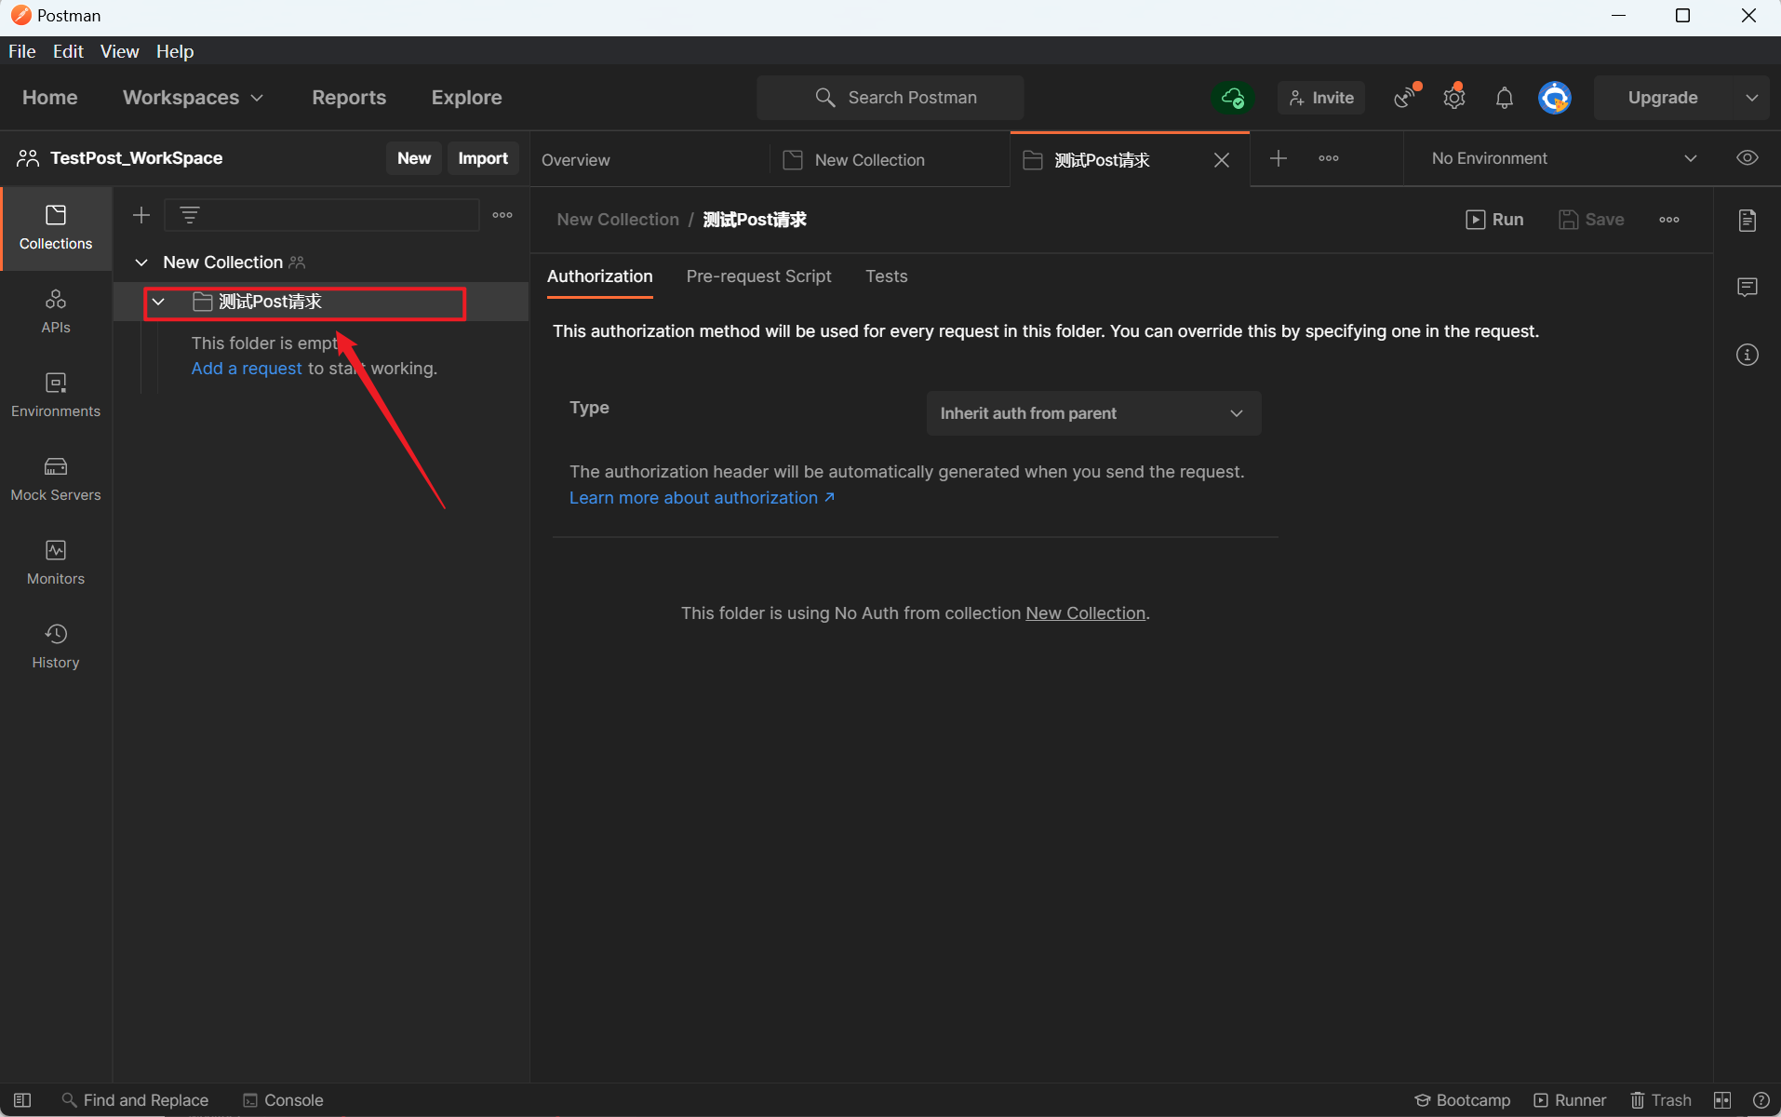The width and height of the screenshot is (1781, 1117).
Task: Collapse the New Collection tree node
Action: click(x=141, y=262)
